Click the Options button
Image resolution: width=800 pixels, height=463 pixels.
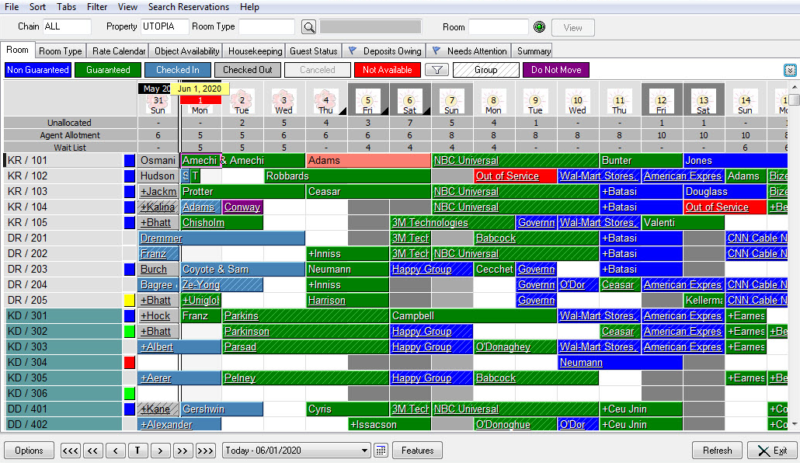point(29,451)
